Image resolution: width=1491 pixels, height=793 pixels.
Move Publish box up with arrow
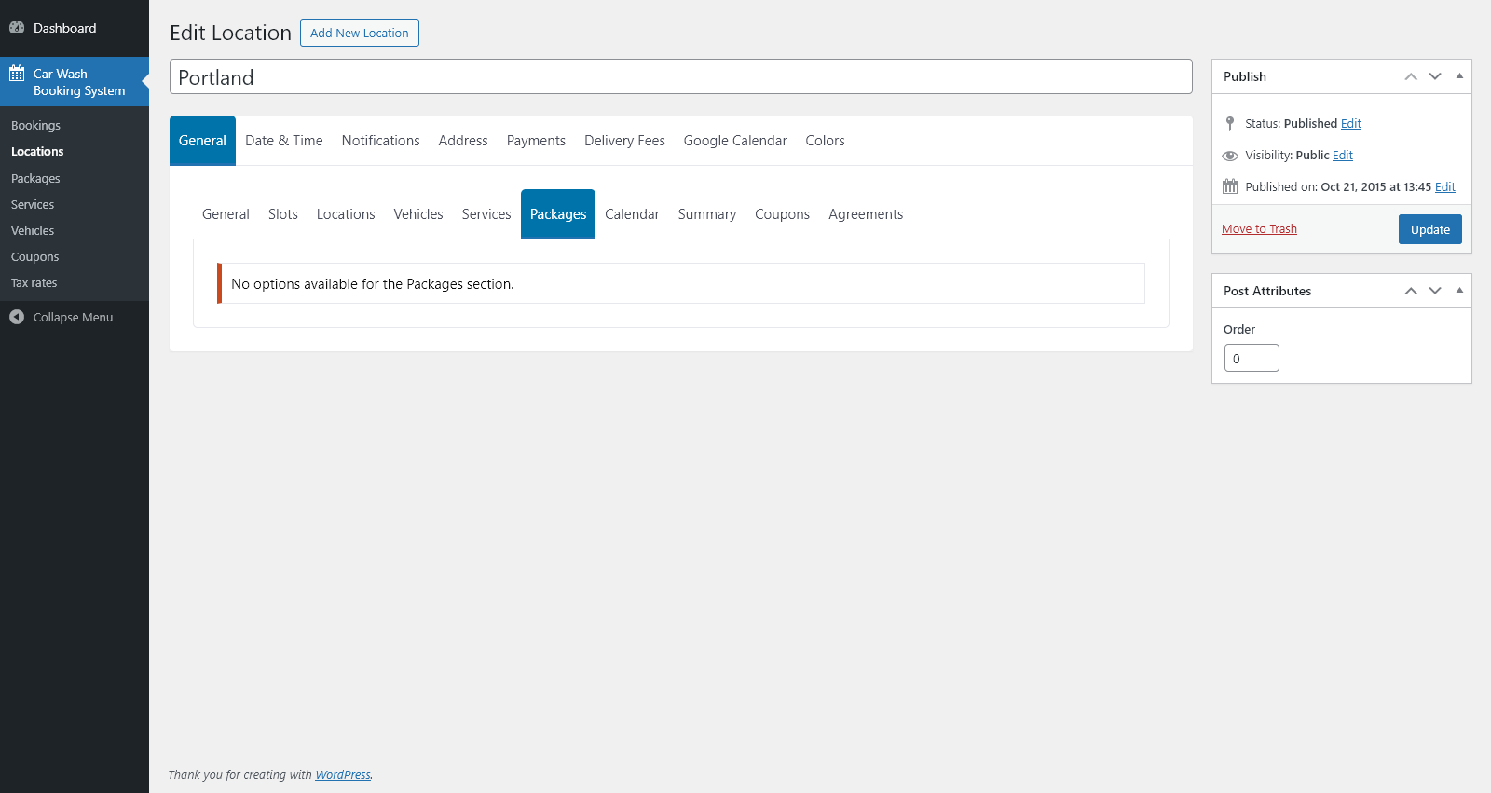tap(1411, 76)
